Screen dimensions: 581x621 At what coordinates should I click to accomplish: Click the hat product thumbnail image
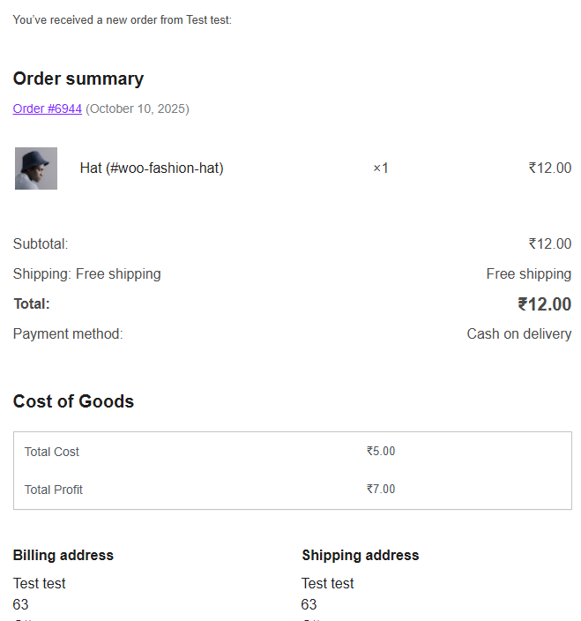(x=36, y=168)
